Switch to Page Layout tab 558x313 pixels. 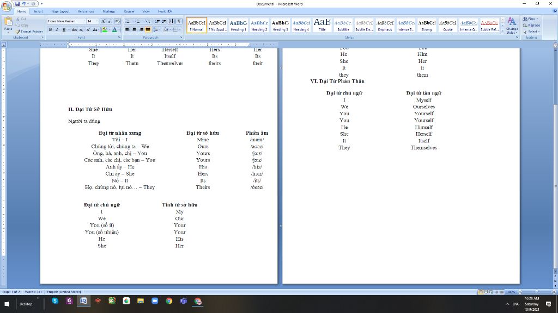coord(60,11)
